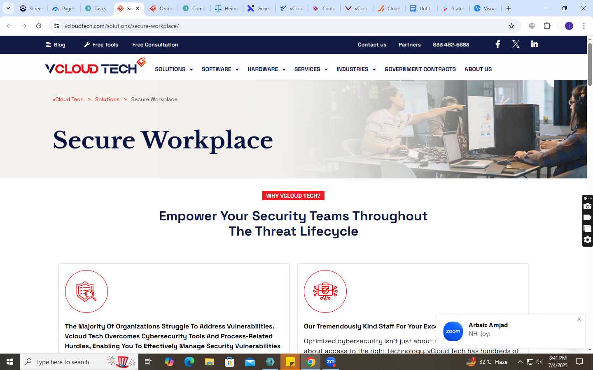Open weather 32°C Haze widget

487,362
